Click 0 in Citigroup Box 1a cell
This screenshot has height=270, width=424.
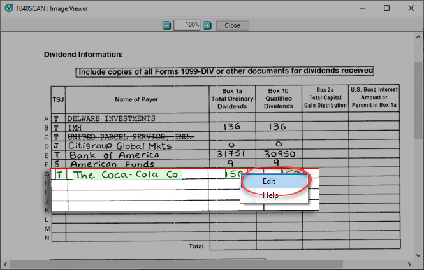(231, 145)
